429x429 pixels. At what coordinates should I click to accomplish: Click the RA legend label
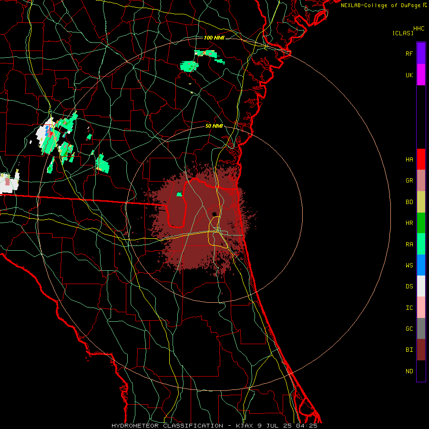tap(409, 245)
